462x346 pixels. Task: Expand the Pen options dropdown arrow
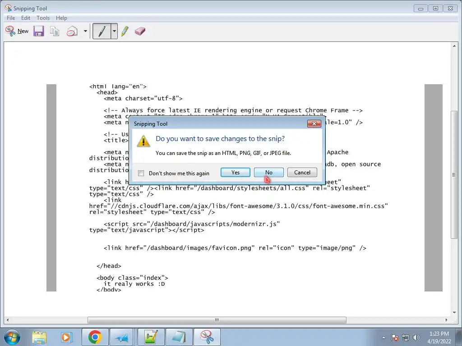pos(114,31)
